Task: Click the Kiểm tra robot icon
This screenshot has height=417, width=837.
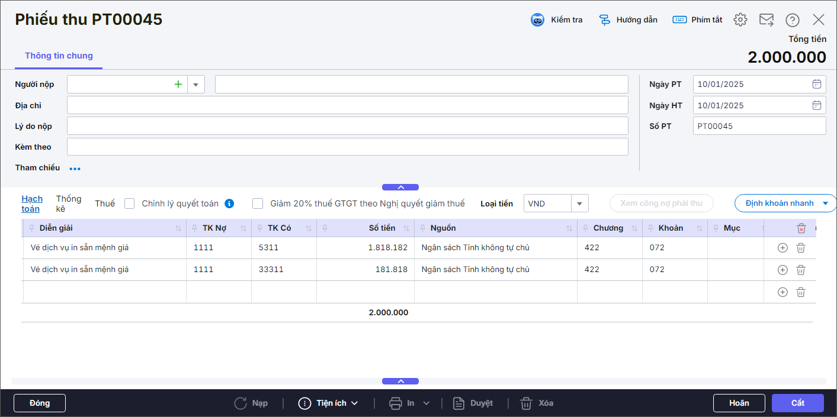Action: 537,20
